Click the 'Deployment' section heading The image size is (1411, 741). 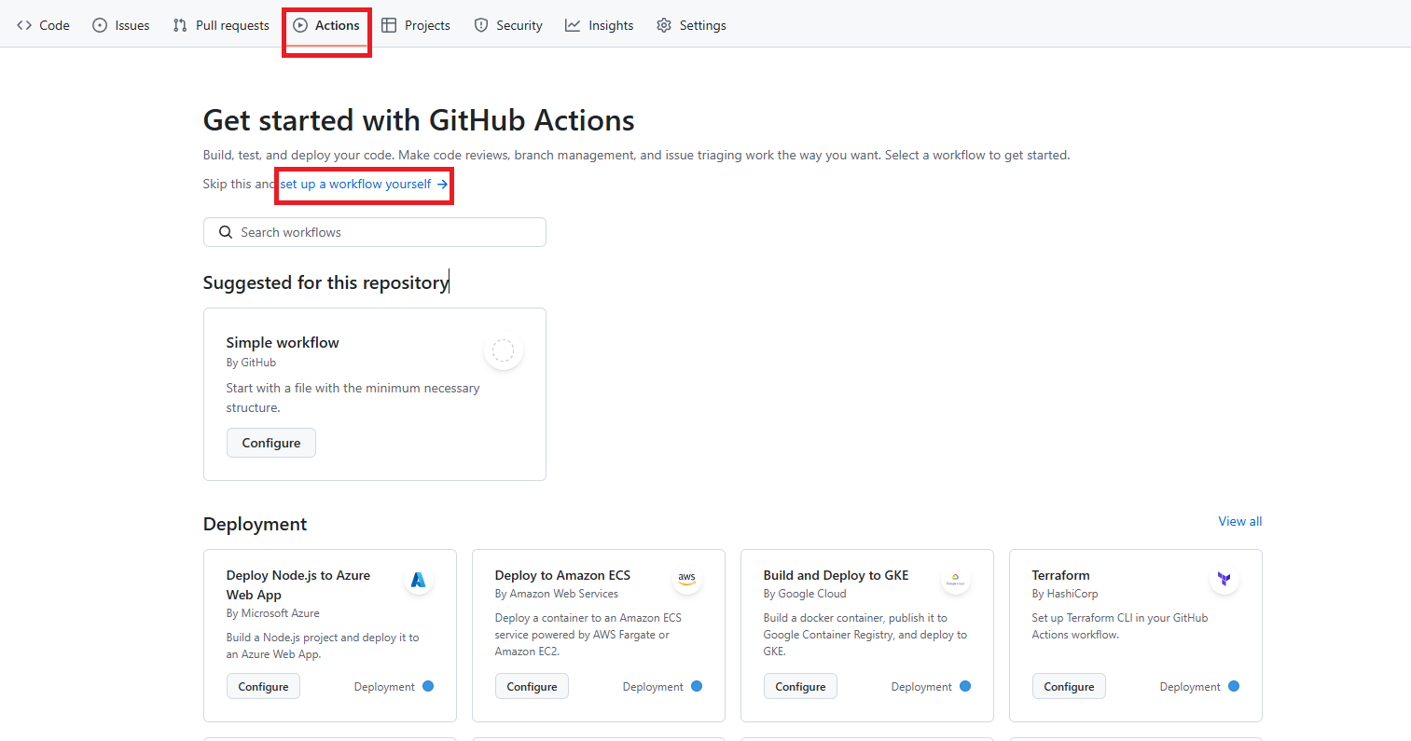[x=255, y=524]
